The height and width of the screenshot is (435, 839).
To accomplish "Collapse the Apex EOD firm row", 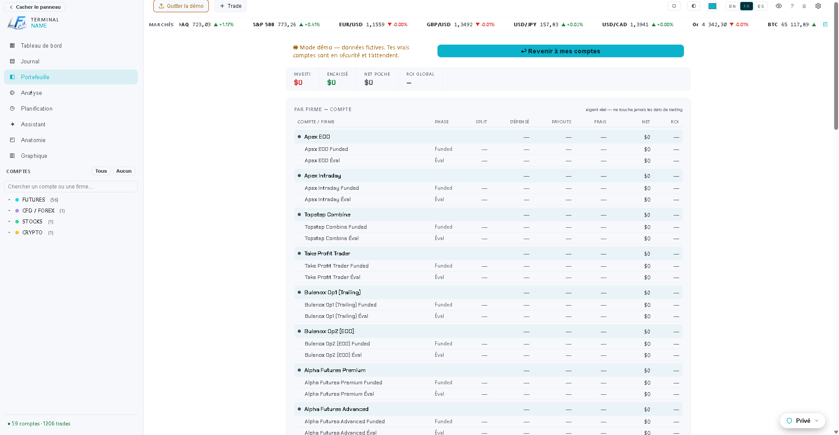I will click(x=488, y=137).
